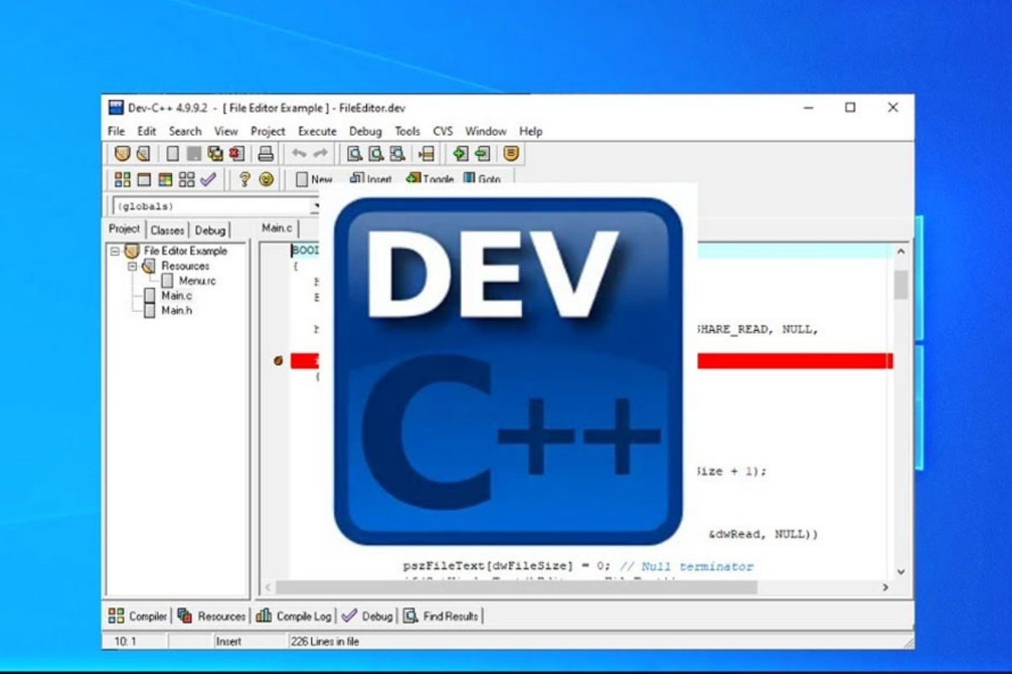1012x674 pixels.
Task: Open the Resources bottom panel tab
Action: pyautogui.click(x=211, y=617)
